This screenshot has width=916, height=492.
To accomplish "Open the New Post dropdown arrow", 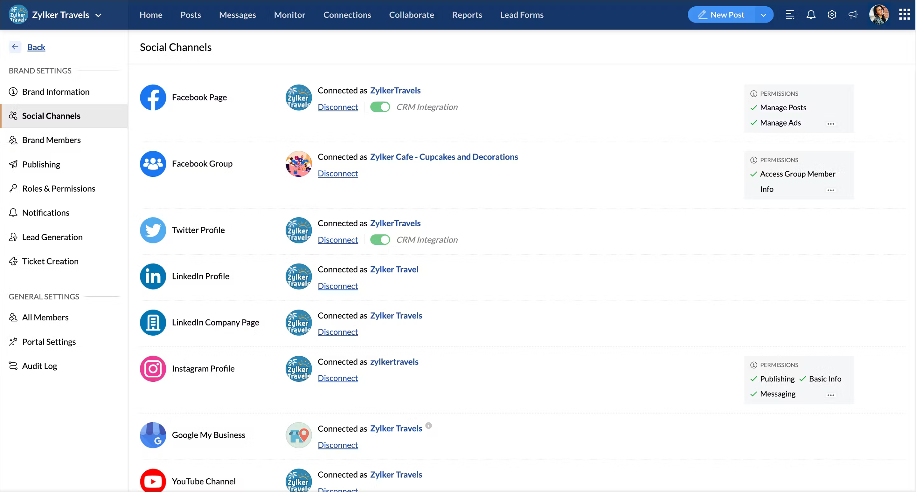I will 763,15.
